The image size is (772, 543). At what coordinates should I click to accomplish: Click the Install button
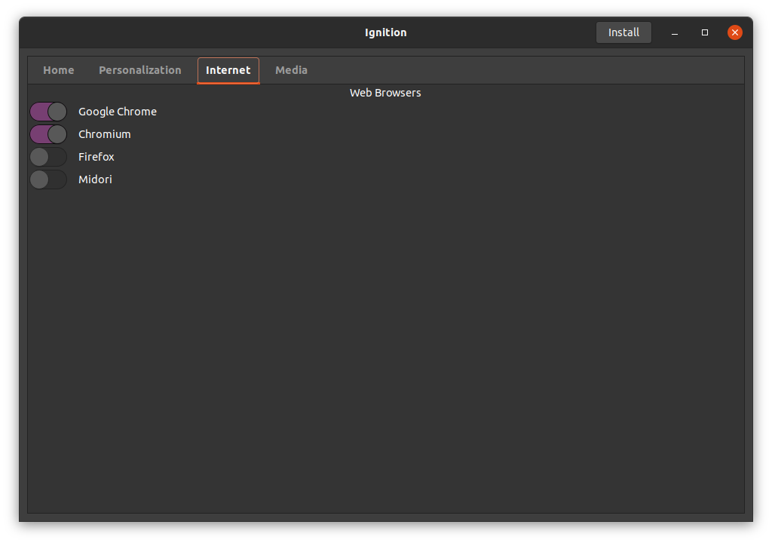(x=623, y=32)
